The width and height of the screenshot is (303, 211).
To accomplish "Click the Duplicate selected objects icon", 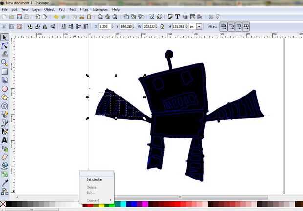I will 126,17.
